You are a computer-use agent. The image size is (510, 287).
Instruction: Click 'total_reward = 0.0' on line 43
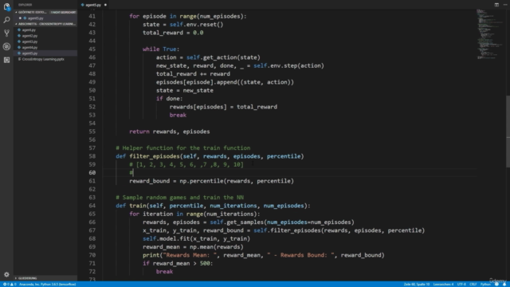(x=173, y=33)
